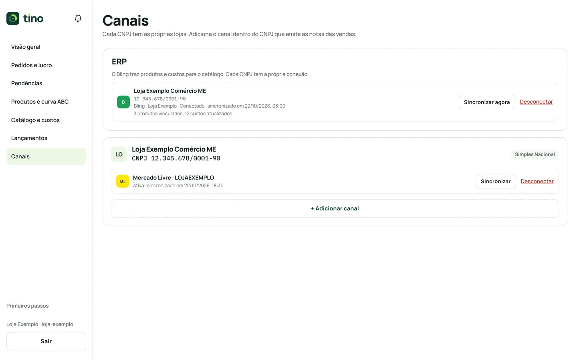Click the ERP section title
577x360 pixels.
click(119, 62)
